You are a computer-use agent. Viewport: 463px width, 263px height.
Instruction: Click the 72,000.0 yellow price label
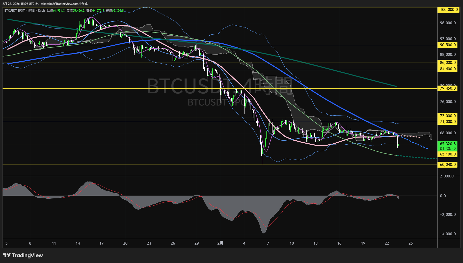pos(447,116)
